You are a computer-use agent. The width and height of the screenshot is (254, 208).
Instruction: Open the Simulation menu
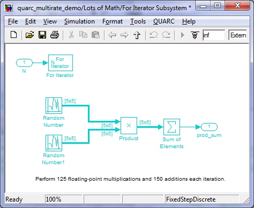point(79,21)
